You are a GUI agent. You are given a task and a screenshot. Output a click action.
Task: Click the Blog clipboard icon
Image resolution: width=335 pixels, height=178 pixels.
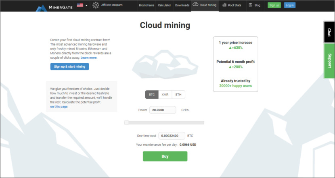[x=251, y=5]
